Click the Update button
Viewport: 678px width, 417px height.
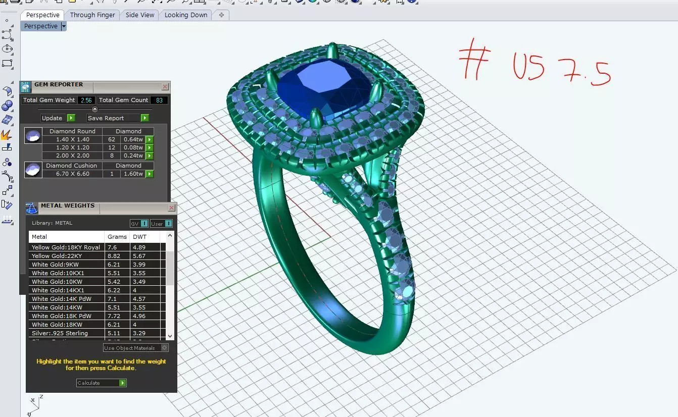point(58,118)
